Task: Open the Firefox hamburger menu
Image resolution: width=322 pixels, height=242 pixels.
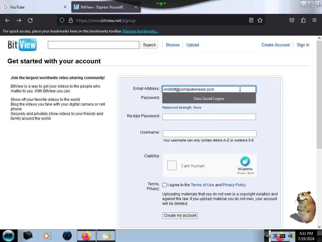Action: point(314,20)
